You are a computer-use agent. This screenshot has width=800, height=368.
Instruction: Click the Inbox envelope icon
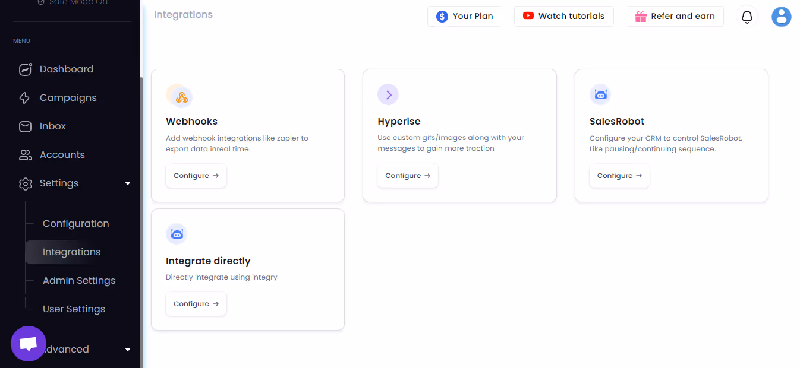click(25, 126)
